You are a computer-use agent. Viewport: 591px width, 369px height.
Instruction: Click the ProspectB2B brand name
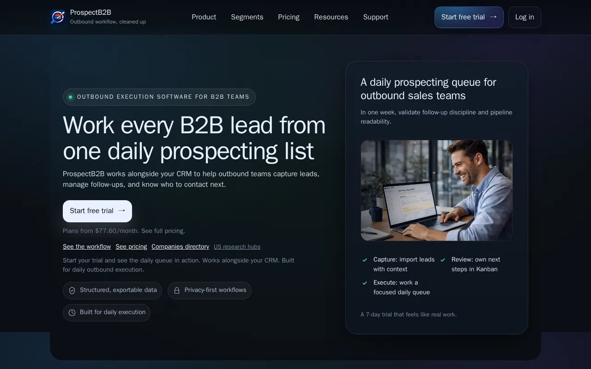click(x=90, y=12)
